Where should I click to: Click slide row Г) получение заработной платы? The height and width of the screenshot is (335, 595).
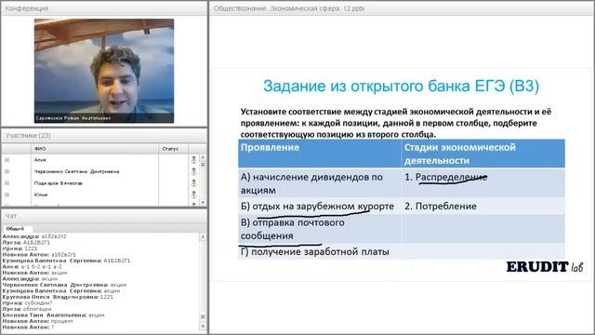pyautogui.click(x=314, y=252)
